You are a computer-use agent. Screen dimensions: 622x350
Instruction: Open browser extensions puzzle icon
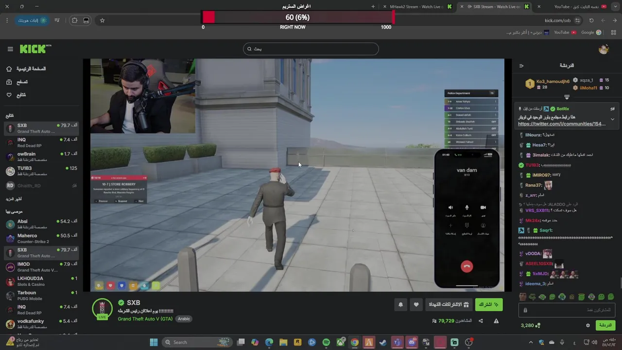(74, 20)
